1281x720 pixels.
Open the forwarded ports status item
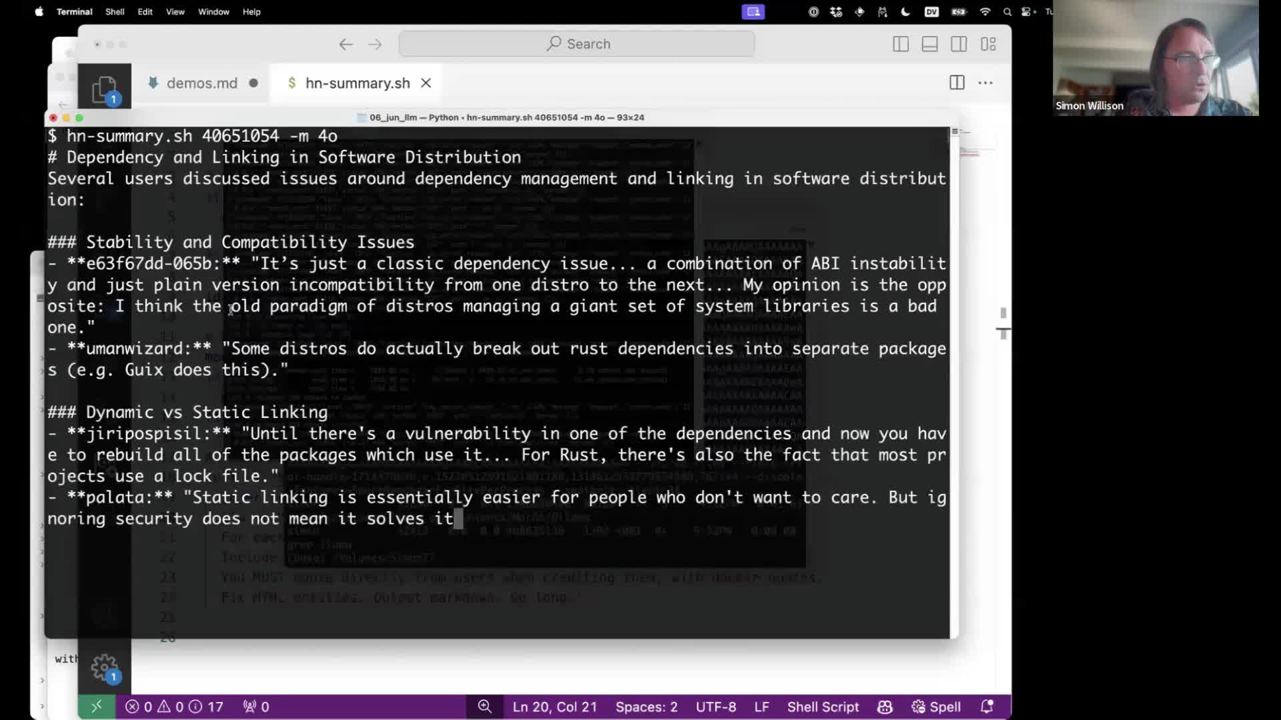tap(256, 707)
